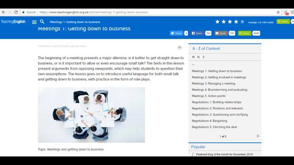Open Negotiations 1: Building relationships
The image size is (294, 165).
tap(216, 102)
